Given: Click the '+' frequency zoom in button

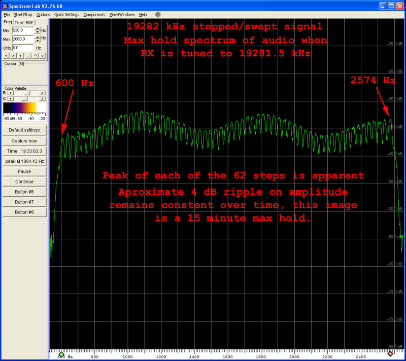Looking at the screenshot, I should point(21,56).
